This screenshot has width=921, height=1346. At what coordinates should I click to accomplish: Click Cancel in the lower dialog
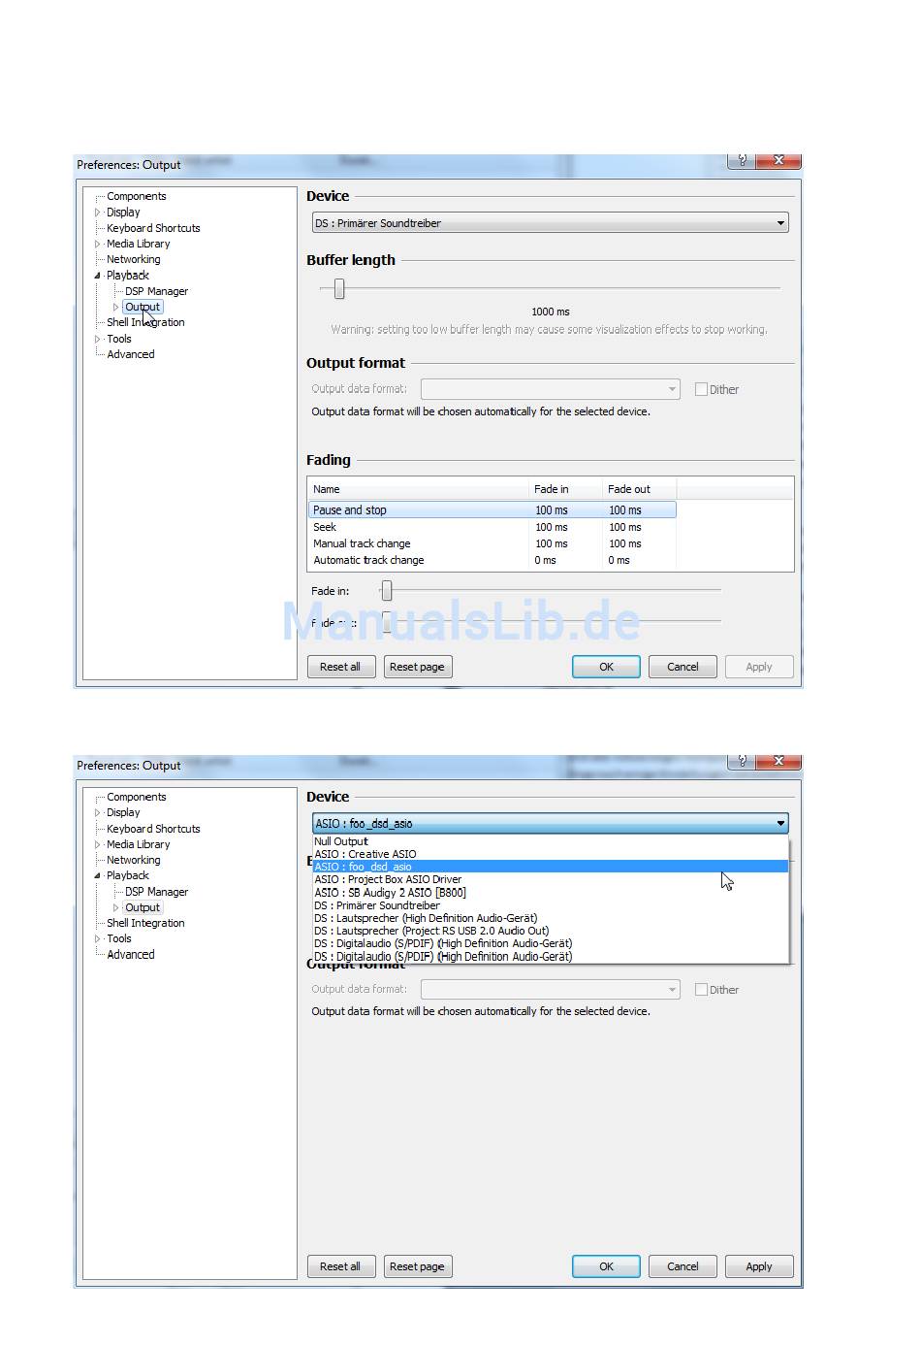683,1266
